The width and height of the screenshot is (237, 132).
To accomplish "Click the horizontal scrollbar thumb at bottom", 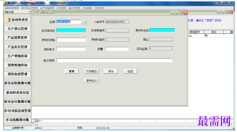I will pyautogui.click(x=37, y=124).
